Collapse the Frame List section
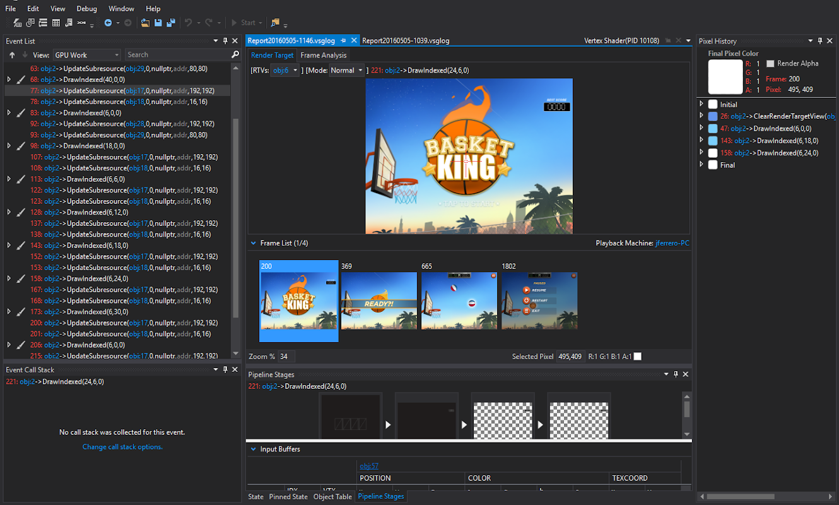This screenshot has width=839, height=505. pos(254,243)
